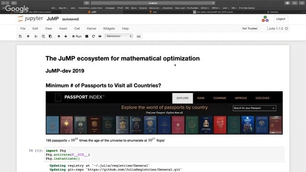
Task: Select the RANK tab in Passport Index
Action: pos(201,98)
